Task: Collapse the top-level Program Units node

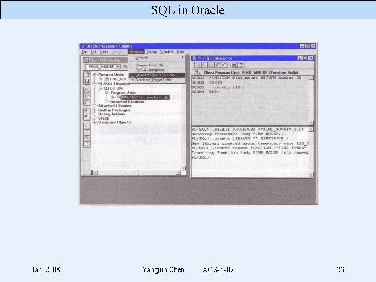Action: coord(95,75)
